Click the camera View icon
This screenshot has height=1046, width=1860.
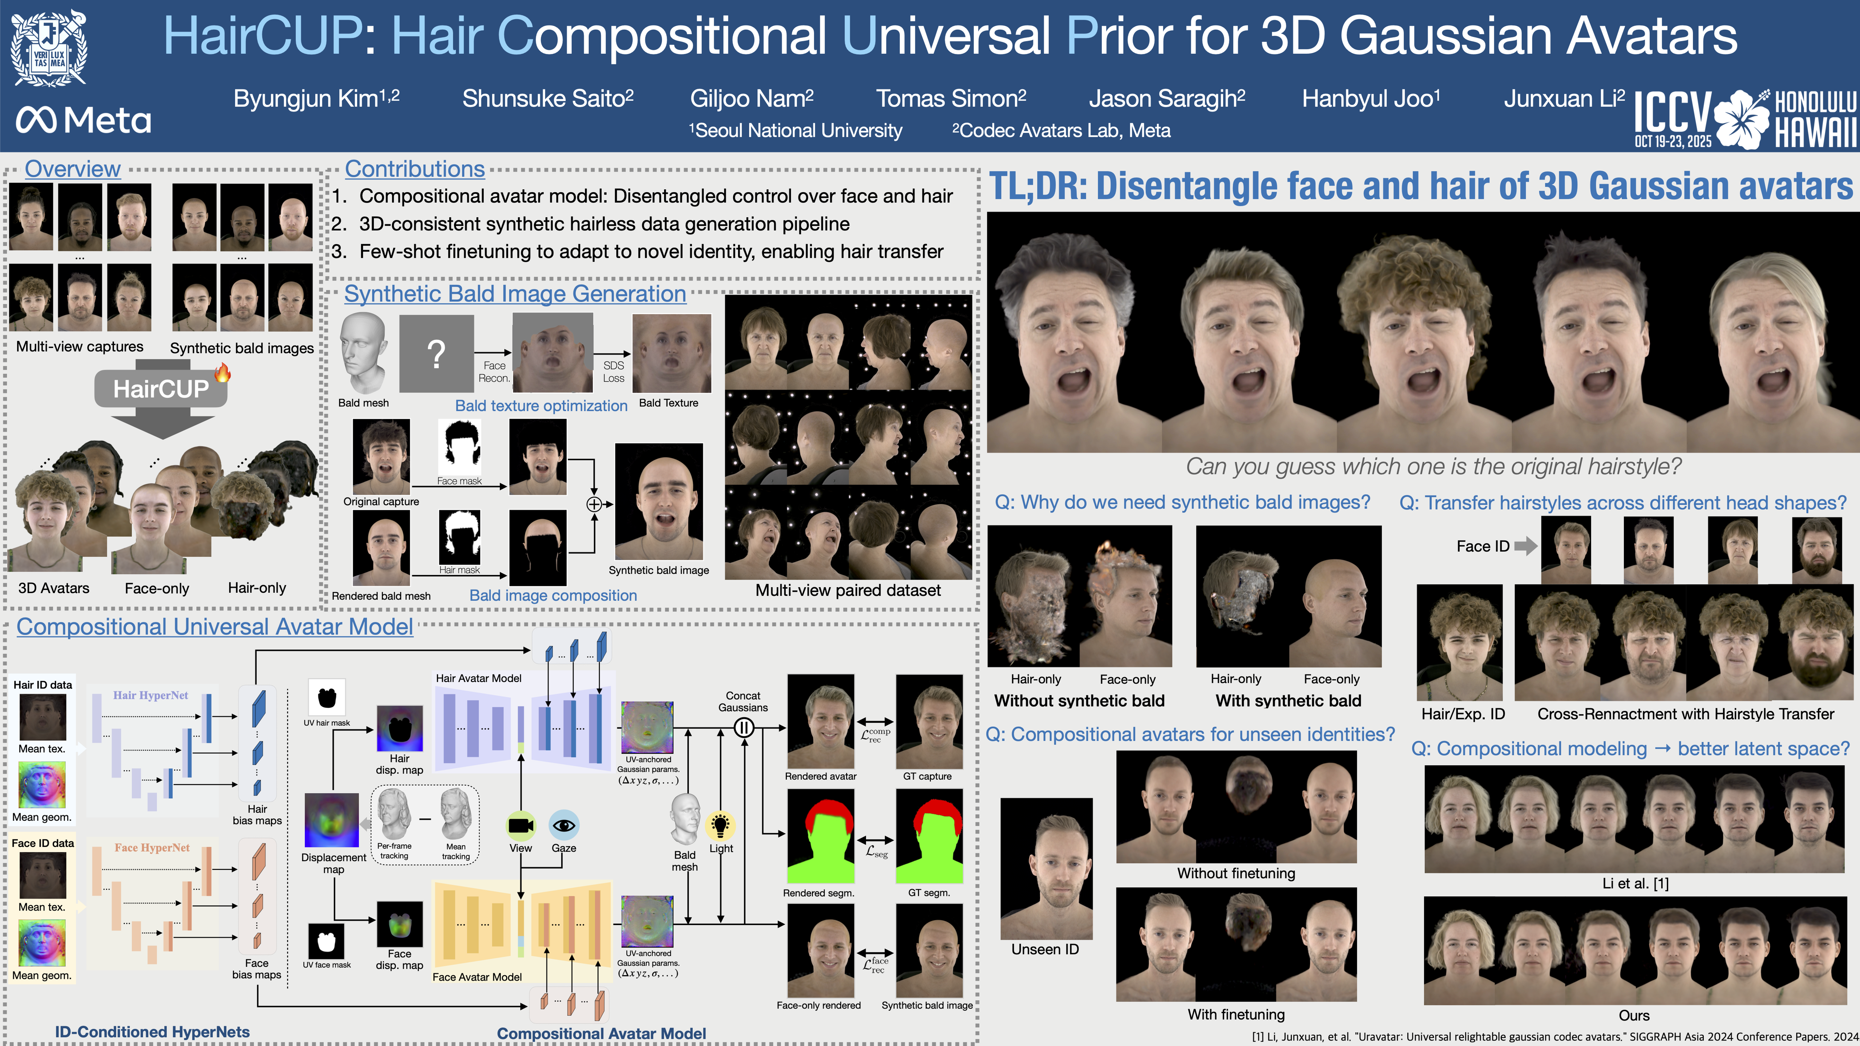pyautogui.click(x=521, y=825)
